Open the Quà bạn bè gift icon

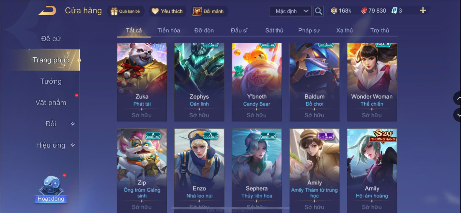click(114, 11)
